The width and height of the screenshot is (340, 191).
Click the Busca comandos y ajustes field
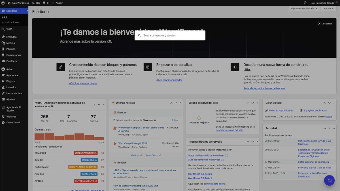pyautogui.click(x=170, y=35)
